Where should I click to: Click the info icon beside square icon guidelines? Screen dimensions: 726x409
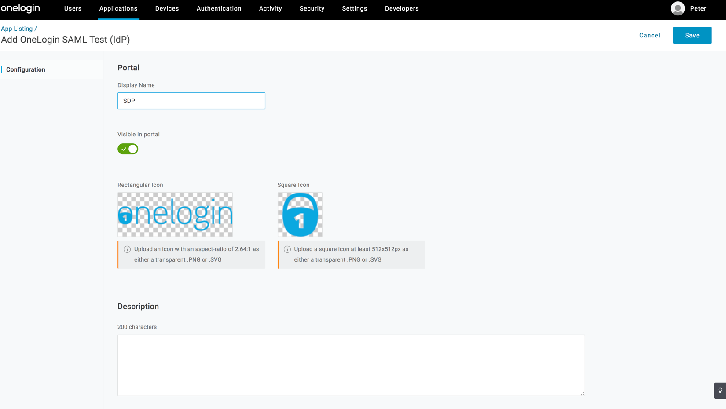[287, 249]
